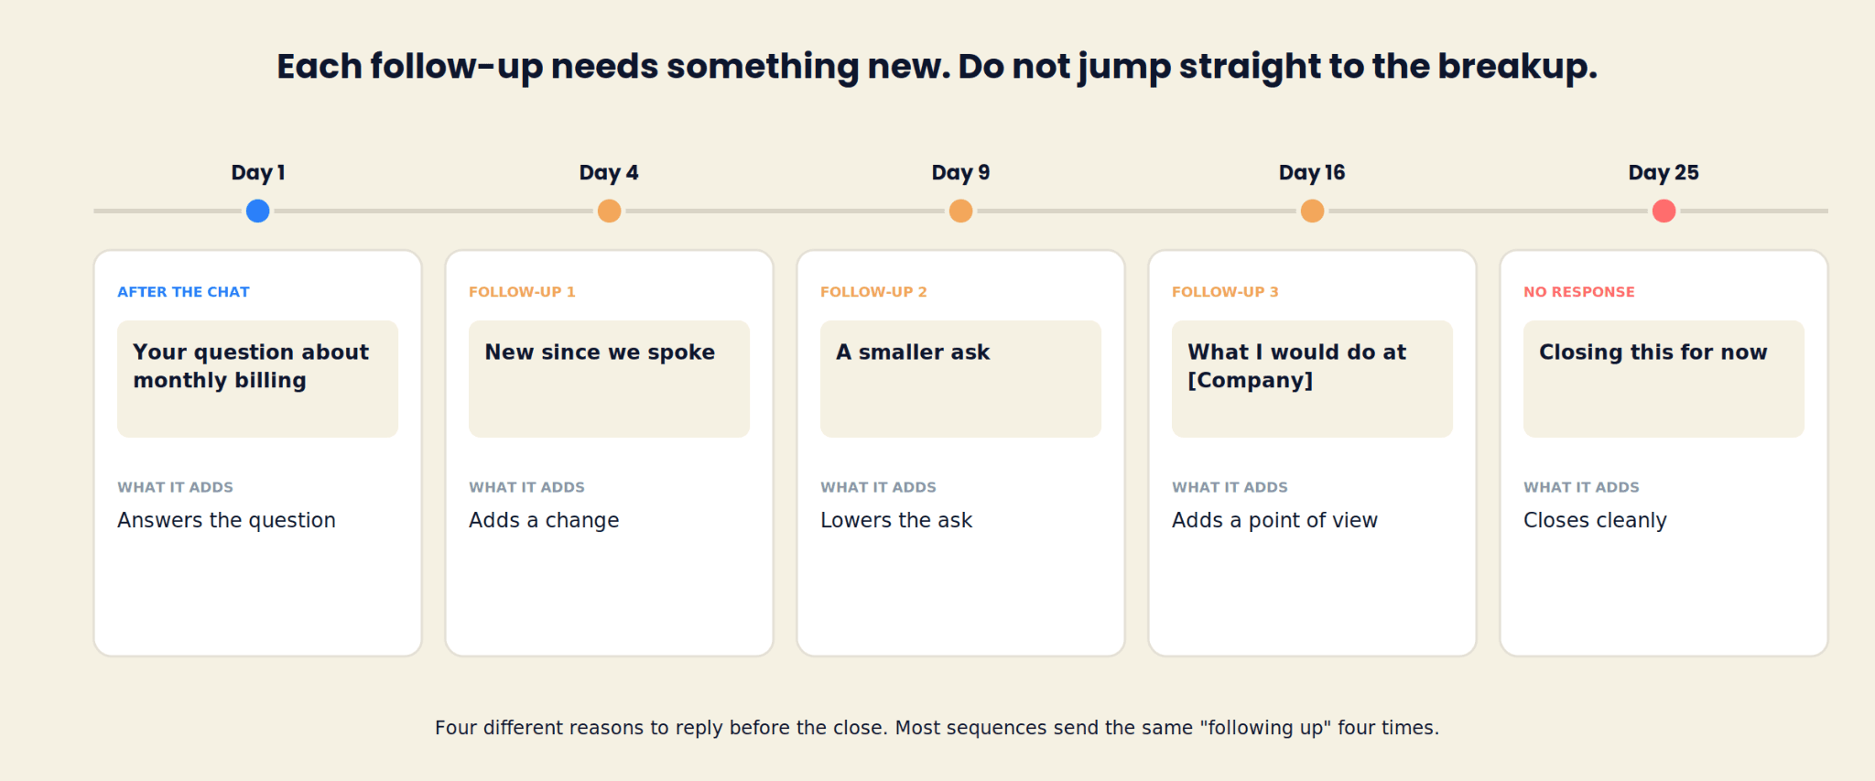Click the 'Lowers the ask' text
This screenshot has height=781, width=1875.
click(896, 521)
